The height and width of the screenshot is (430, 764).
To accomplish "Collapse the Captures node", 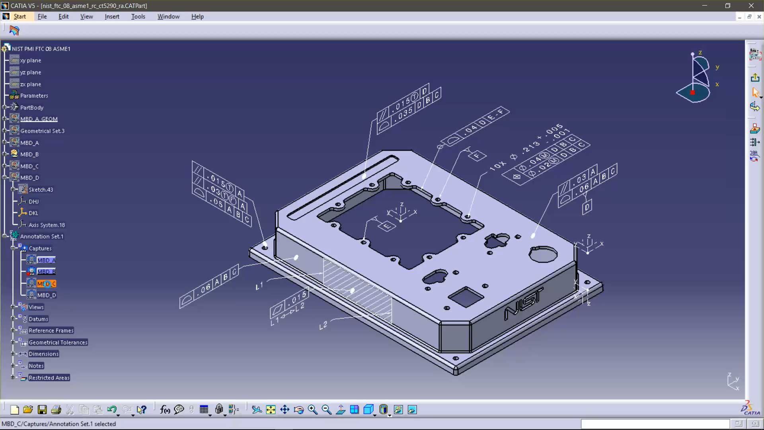I will tap(13, 248).
